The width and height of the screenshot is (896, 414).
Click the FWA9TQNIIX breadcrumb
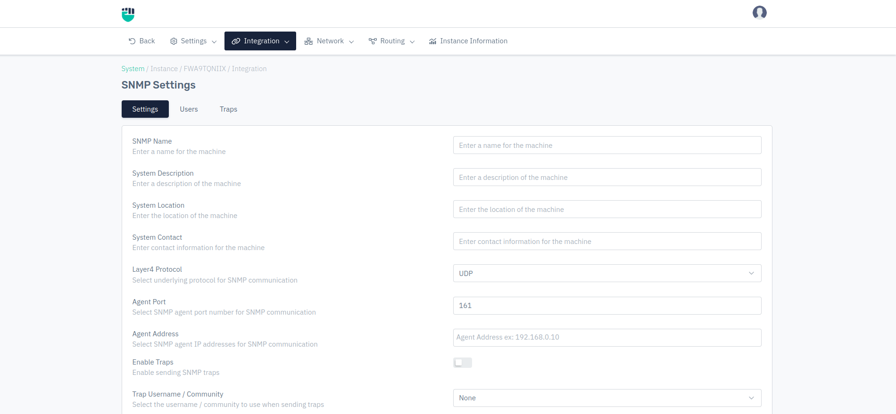coord(205,69)
